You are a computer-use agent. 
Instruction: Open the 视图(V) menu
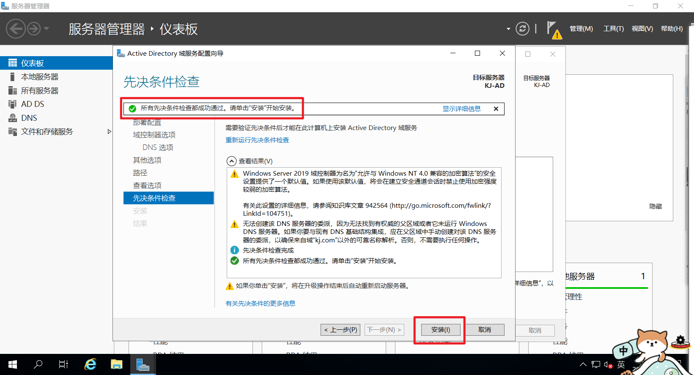(x=642, y=29)
